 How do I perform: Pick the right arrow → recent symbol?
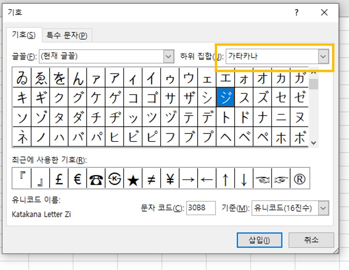click(x=188, y=178)
